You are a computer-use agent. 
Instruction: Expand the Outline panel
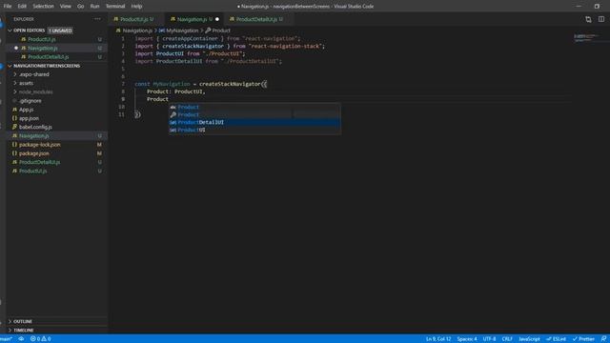[x=23, y=321]
